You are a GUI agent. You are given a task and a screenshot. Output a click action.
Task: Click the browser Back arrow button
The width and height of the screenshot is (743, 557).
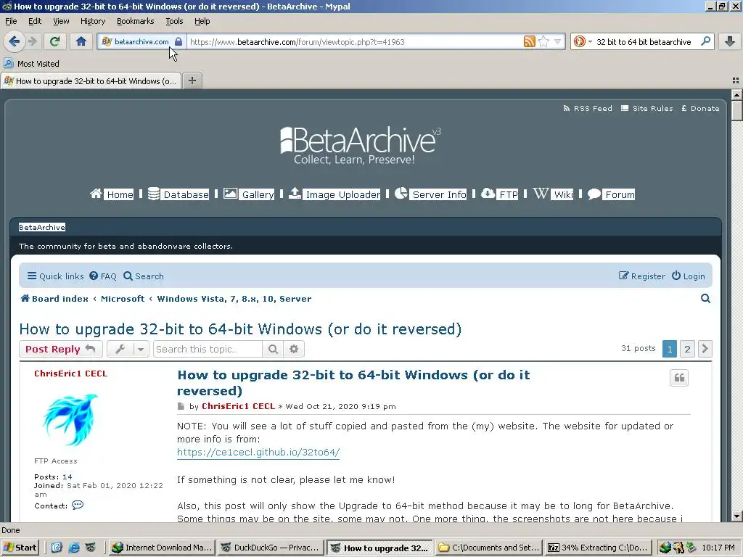coord(15,41)
